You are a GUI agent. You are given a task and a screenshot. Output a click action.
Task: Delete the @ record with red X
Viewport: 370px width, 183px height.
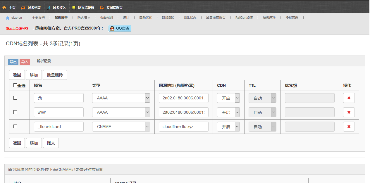point(349,98)
